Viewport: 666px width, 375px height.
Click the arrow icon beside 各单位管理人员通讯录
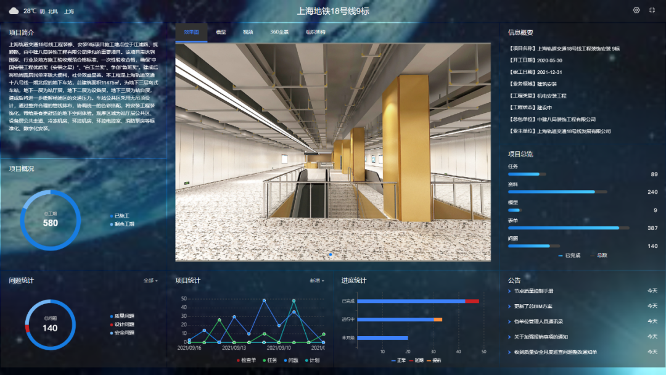[x=508, y=321]
